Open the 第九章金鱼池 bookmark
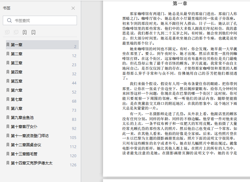 click(42, 117)
